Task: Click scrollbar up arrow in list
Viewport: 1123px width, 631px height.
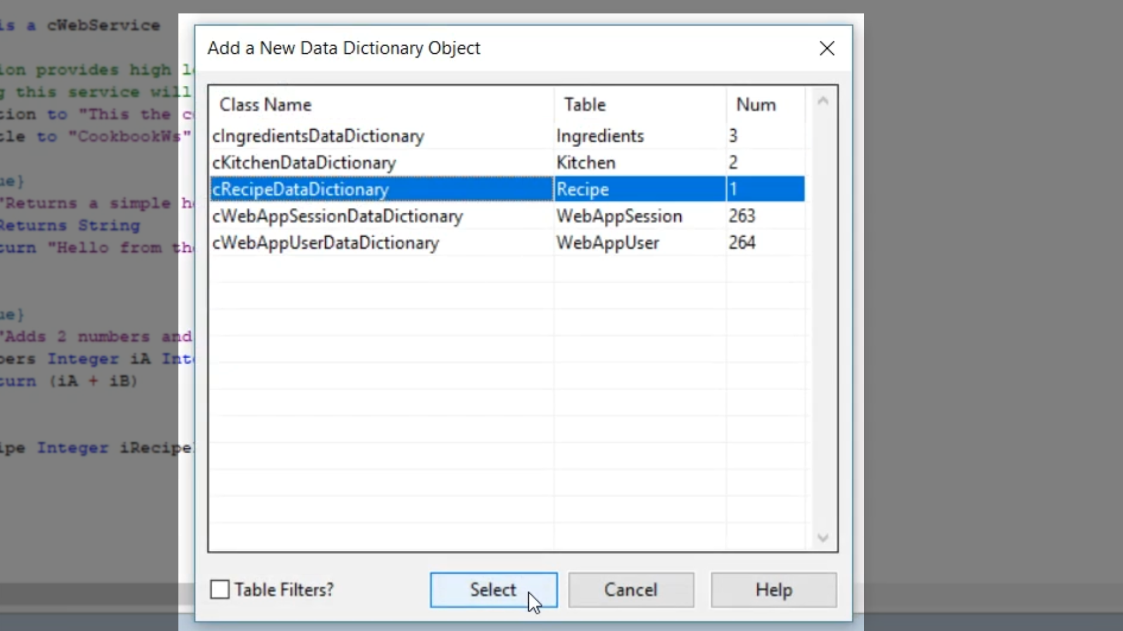Action: 822,101
